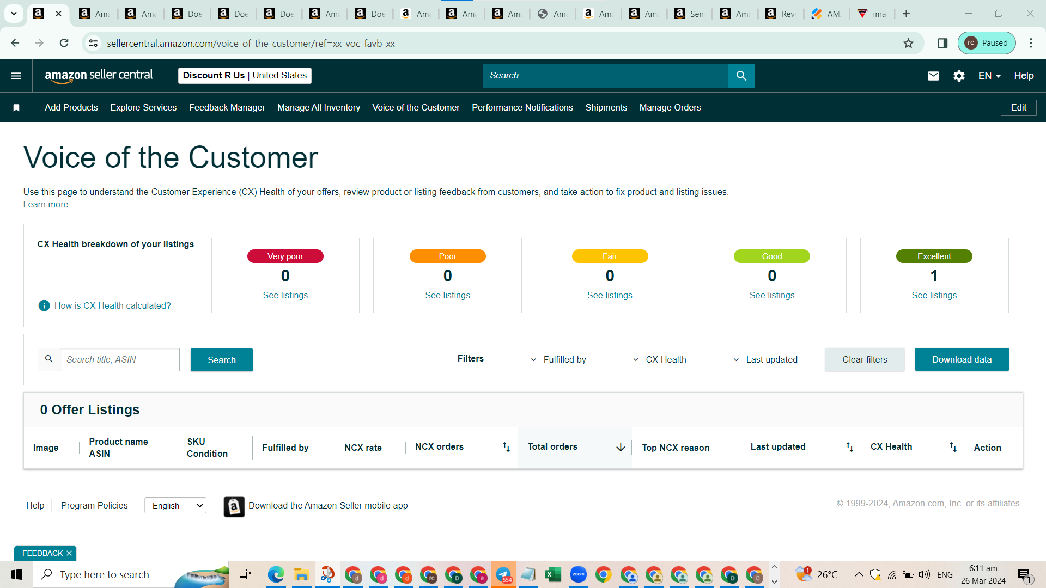See listings under Very poor
The height and width of the screenshot is (588, 1046).
click(285, 296)
